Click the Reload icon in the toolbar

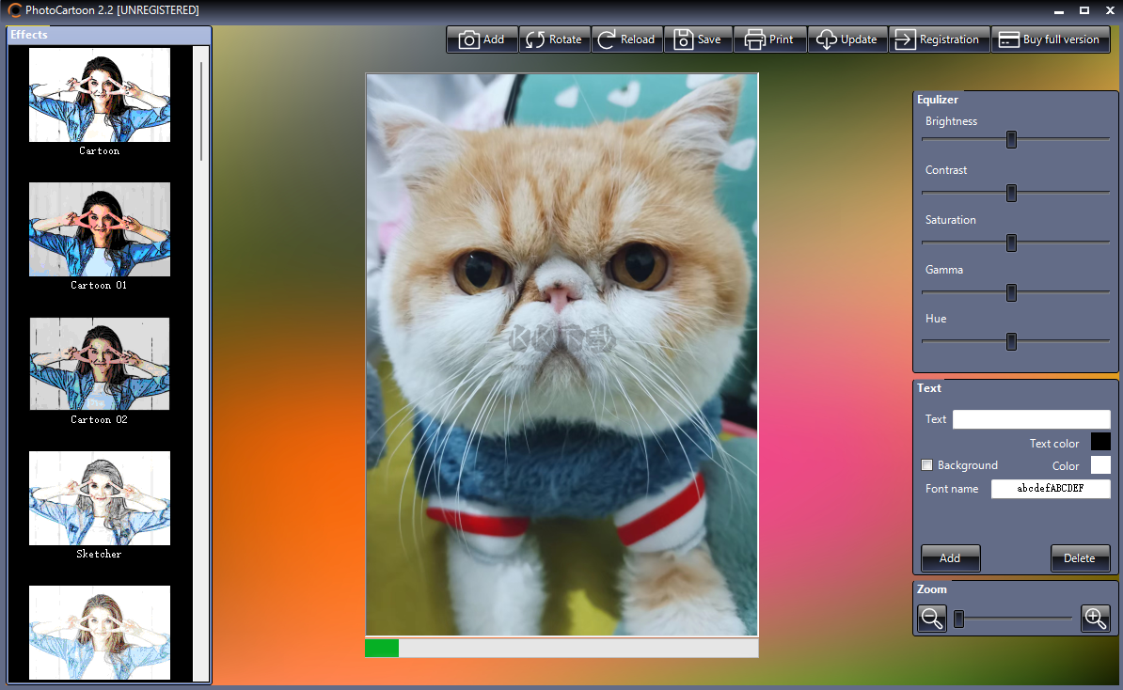609,39
